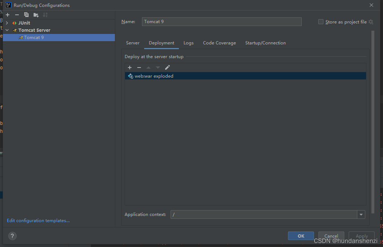383x247 pixels.
Task: Enable Store as project file checkbox
Action: (321, 22)
